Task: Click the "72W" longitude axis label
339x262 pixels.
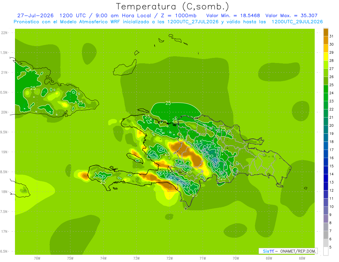Action: pyautogui.click(x=169, y=258)
